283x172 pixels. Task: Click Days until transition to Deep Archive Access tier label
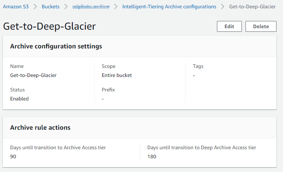point(201,147)
